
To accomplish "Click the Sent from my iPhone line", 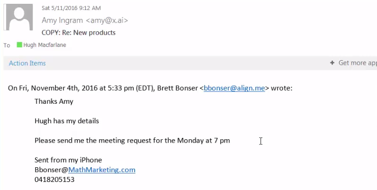I will [x=68, y=160].
